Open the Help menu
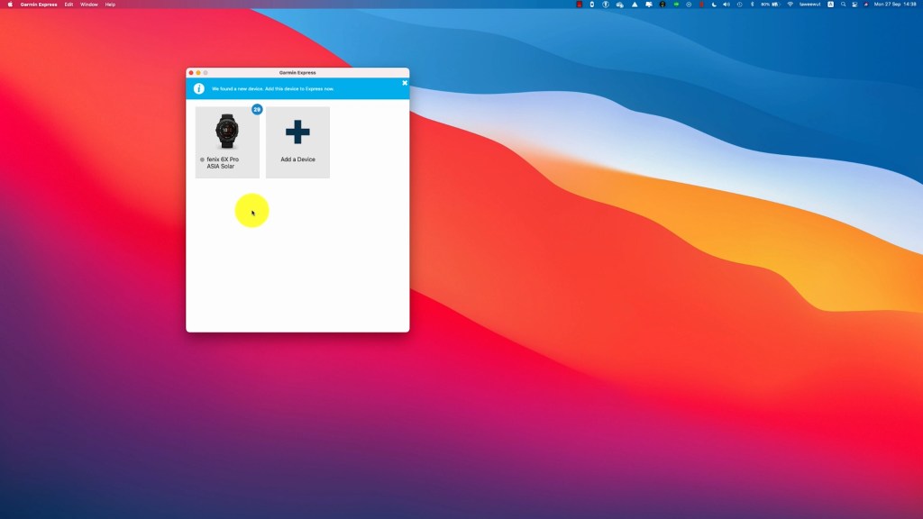Screen dimensions: 923x519 [x=110, y=5]
